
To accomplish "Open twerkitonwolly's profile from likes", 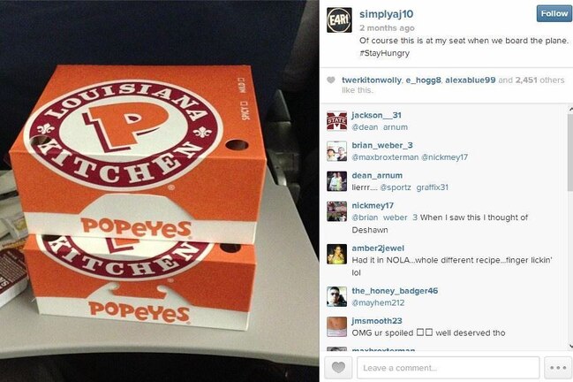I will point(372,80).
